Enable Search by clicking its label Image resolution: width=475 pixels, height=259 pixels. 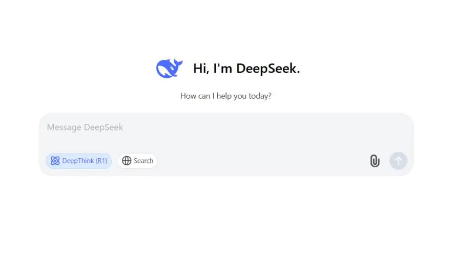pos(143,161)
